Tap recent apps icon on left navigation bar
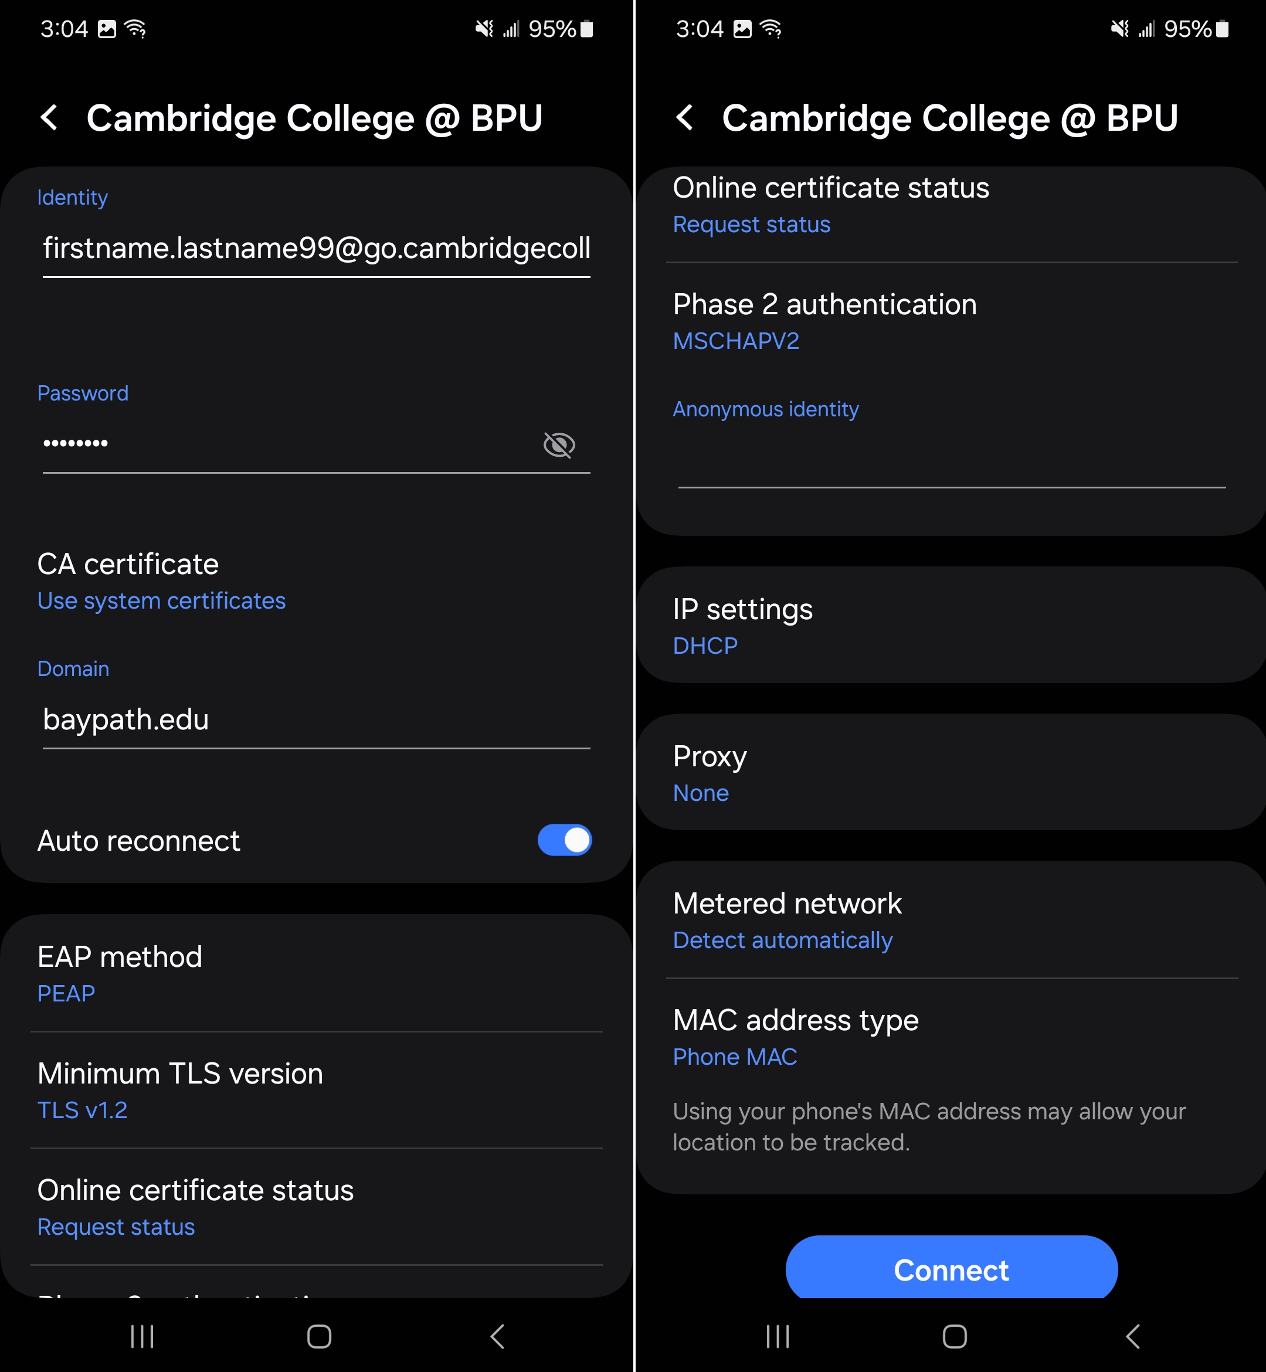 [142, 1336]
